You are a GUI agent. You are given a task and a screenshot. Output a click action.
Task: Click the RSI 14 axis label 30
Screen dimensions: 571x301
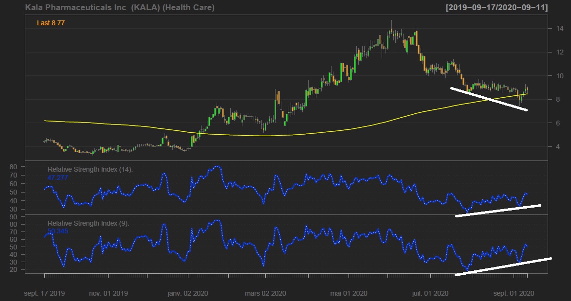point(13,209)
